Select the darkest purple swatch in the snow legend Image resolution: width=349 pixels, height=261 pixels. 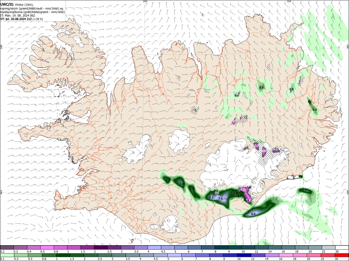pyautogui.click(x=101, y=248)
